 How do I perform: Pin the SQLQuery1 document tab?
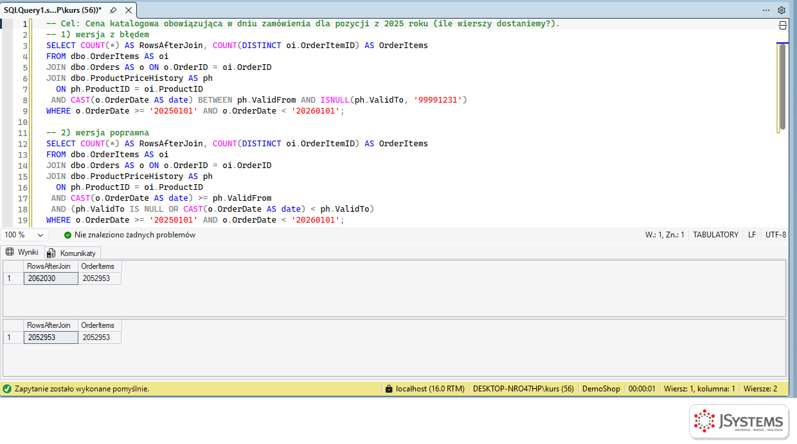[113, 10]
